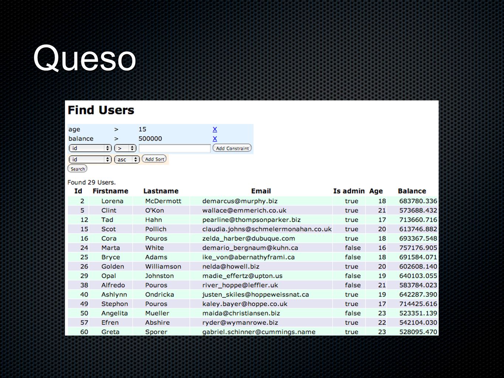Click the Queso slide title
Viewport: 504px width, 378px height.
(85, 58)
